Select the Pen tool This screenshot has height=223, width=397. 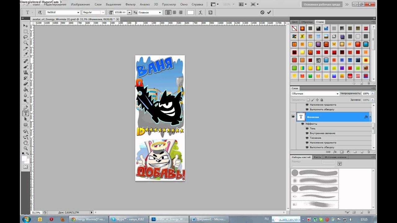26,107
